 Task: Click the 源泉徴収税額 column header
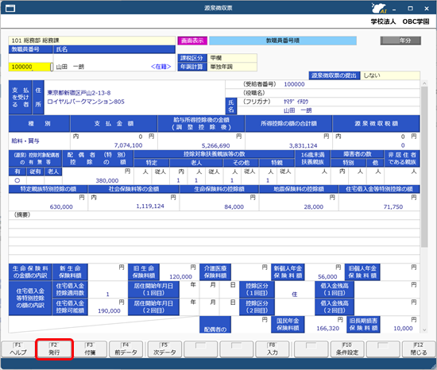click(x=376, y=124)
